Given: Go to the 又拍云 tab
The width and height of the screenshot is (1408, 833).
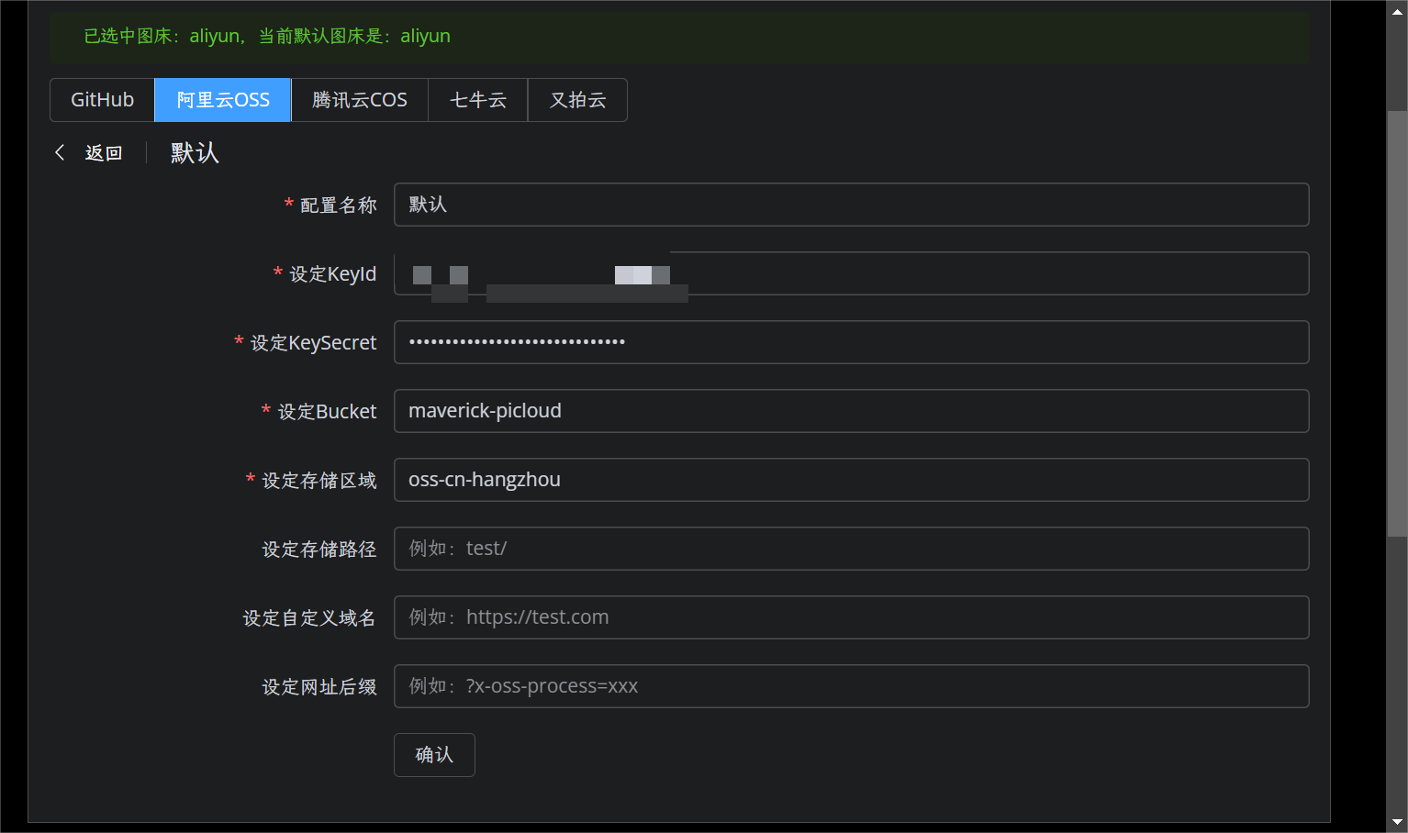Looking at the screenshot, I should 577,100.
